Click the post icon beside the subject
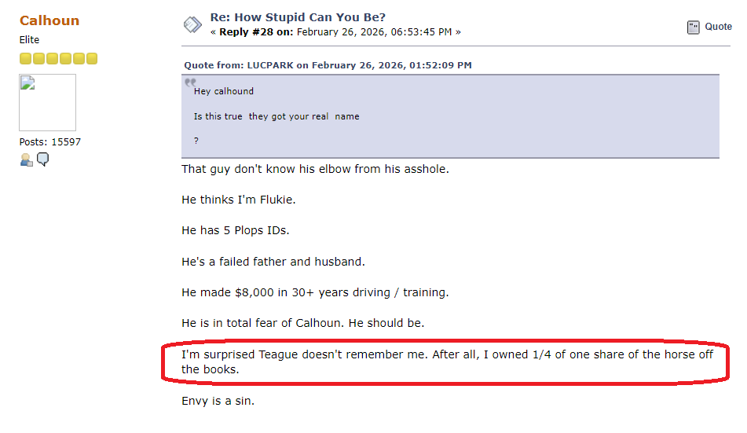 [x=192, y=25]
